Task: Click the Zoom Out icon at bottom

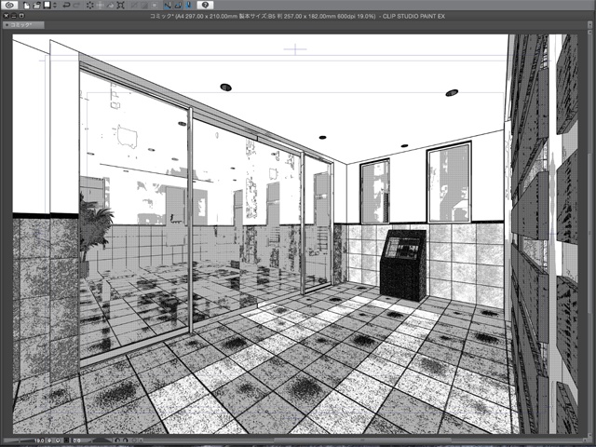Action: coord(49,440)
